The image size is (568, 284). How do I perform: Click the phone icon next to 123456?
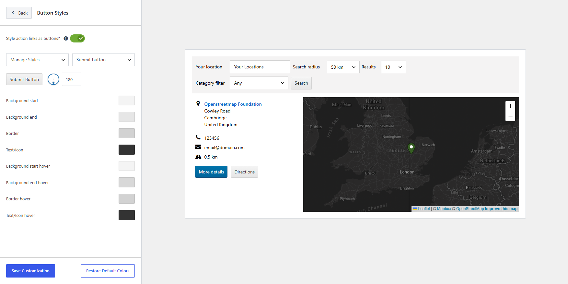tap(198, 137)
